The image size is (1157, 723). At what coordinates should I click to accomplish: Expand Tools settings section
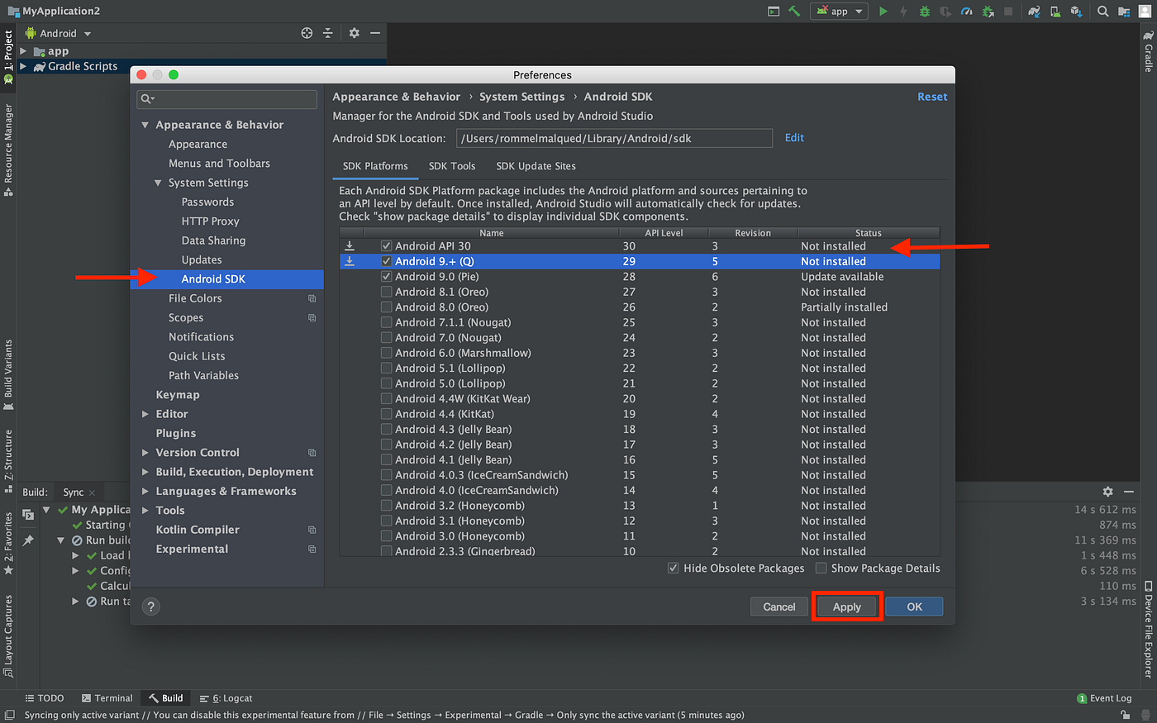145,511
